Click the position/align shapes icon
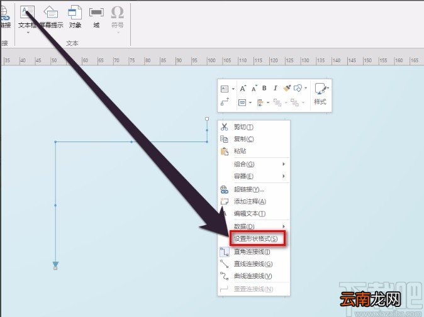 pyautogui.click(x=260, y=103)
